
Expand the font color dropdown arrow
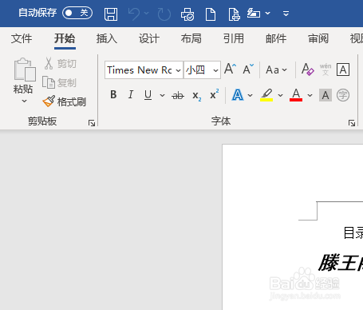310,95
